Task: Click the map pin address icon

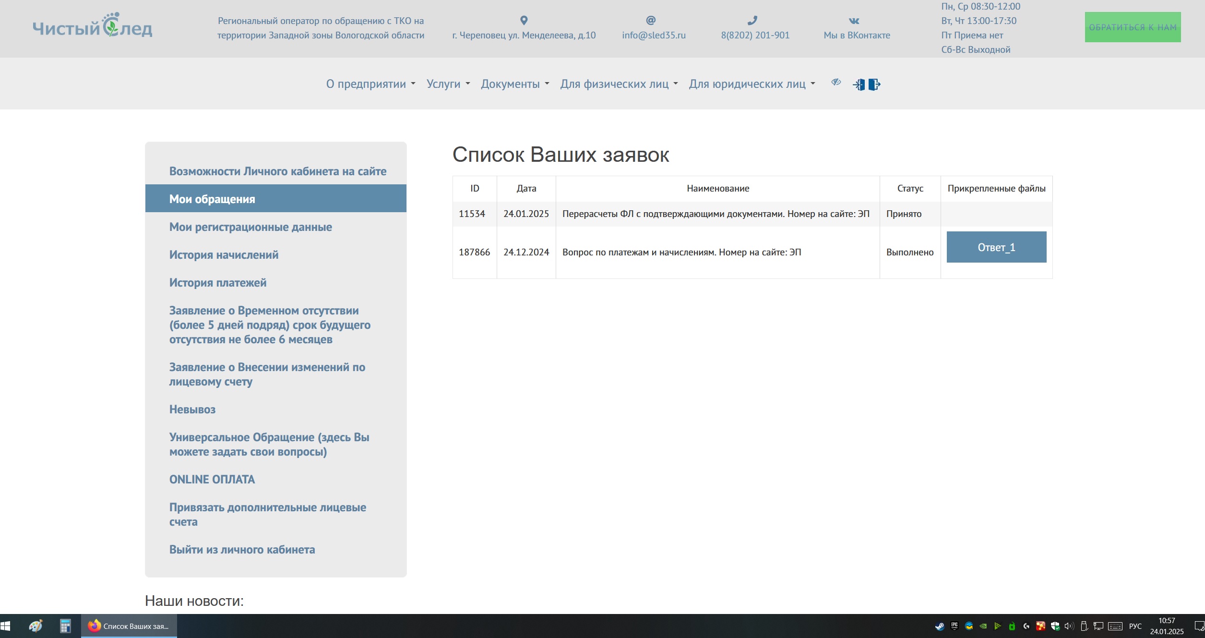Action: 524,20
